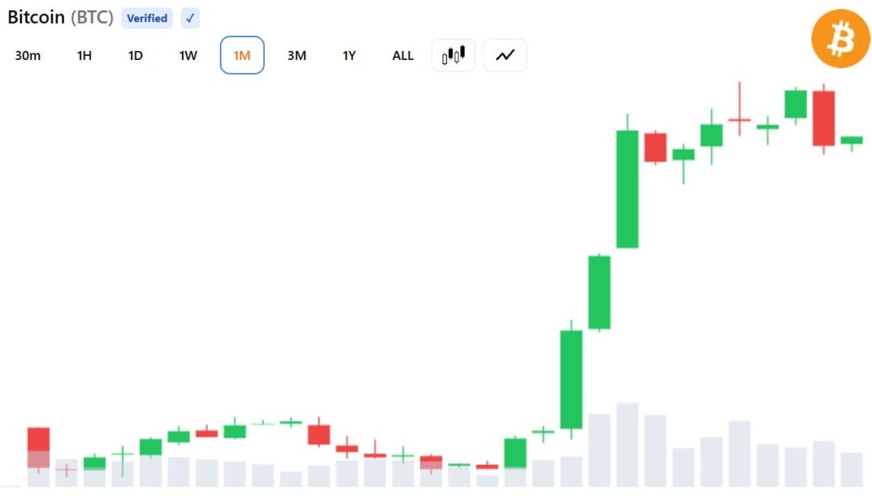Switch to line chart view icon
This screenshot has width=872, height=496.
pyautogui.click(x=505, y=55)
